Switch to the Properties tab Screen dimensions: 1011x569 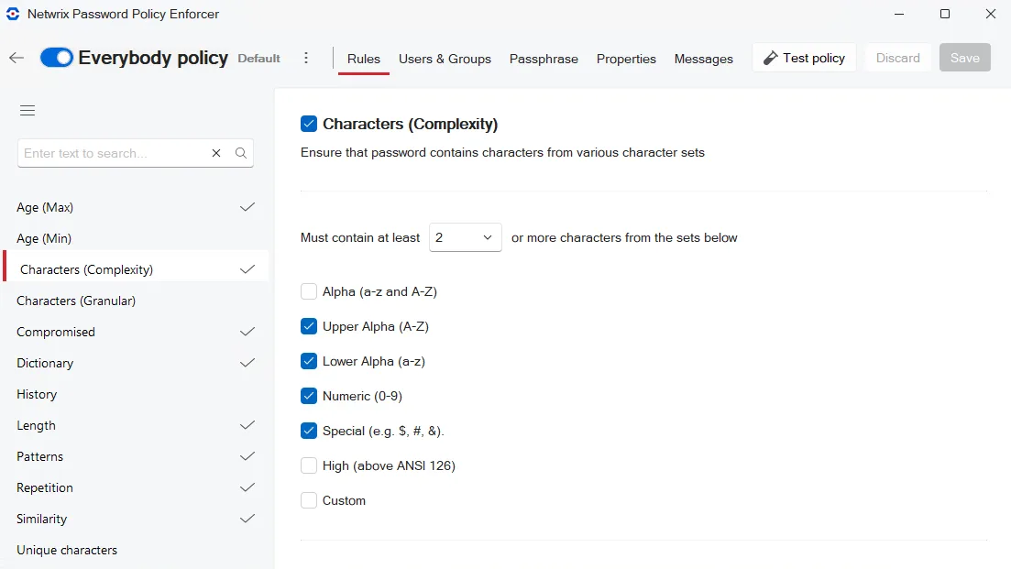point(626,59)
